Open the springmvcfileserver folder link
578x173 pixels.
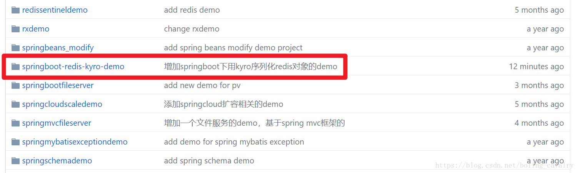[57, 123]
